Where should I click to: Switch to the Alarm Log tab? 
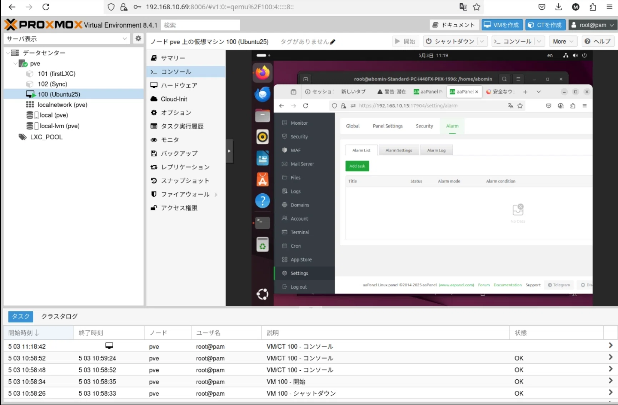436,150
